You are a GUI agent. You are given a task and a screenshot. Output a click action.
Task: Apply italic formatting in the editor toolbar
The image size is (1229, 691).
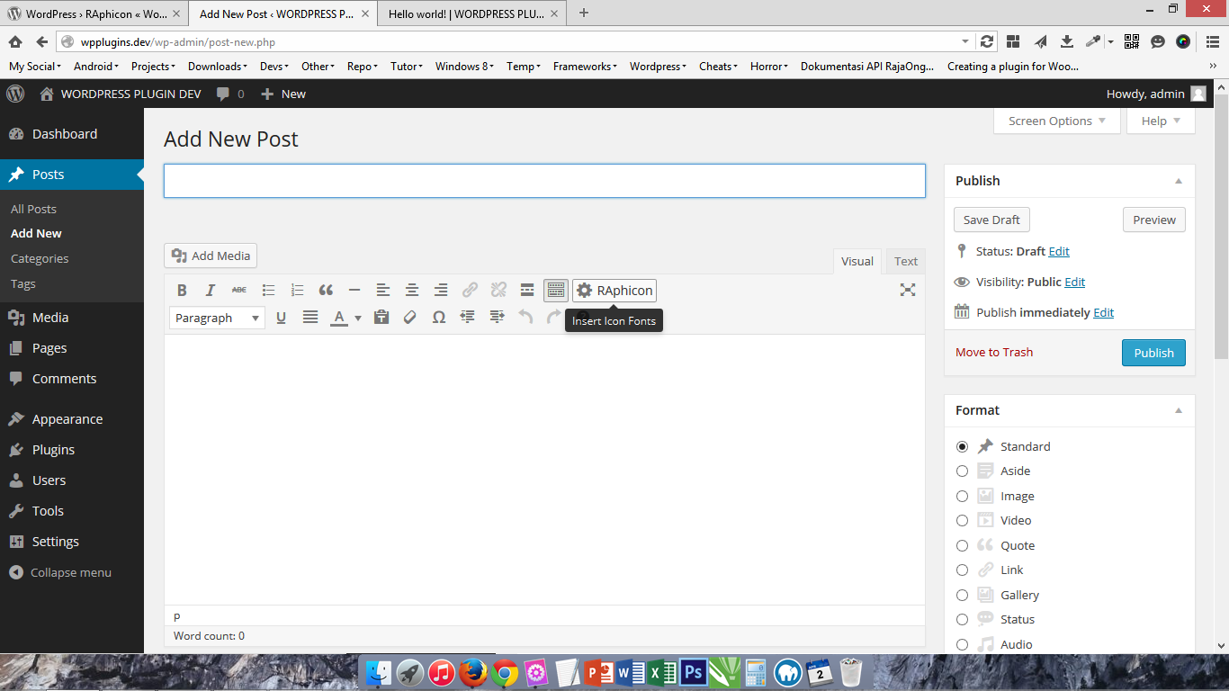[x=211, y=290]
